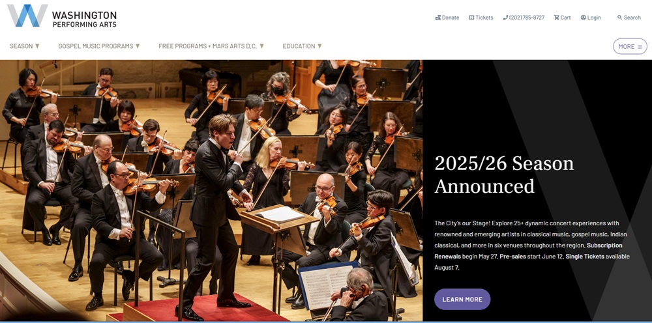Click the Login user icon
This screenshot has height=323, width=652.
tap(584, 18)
